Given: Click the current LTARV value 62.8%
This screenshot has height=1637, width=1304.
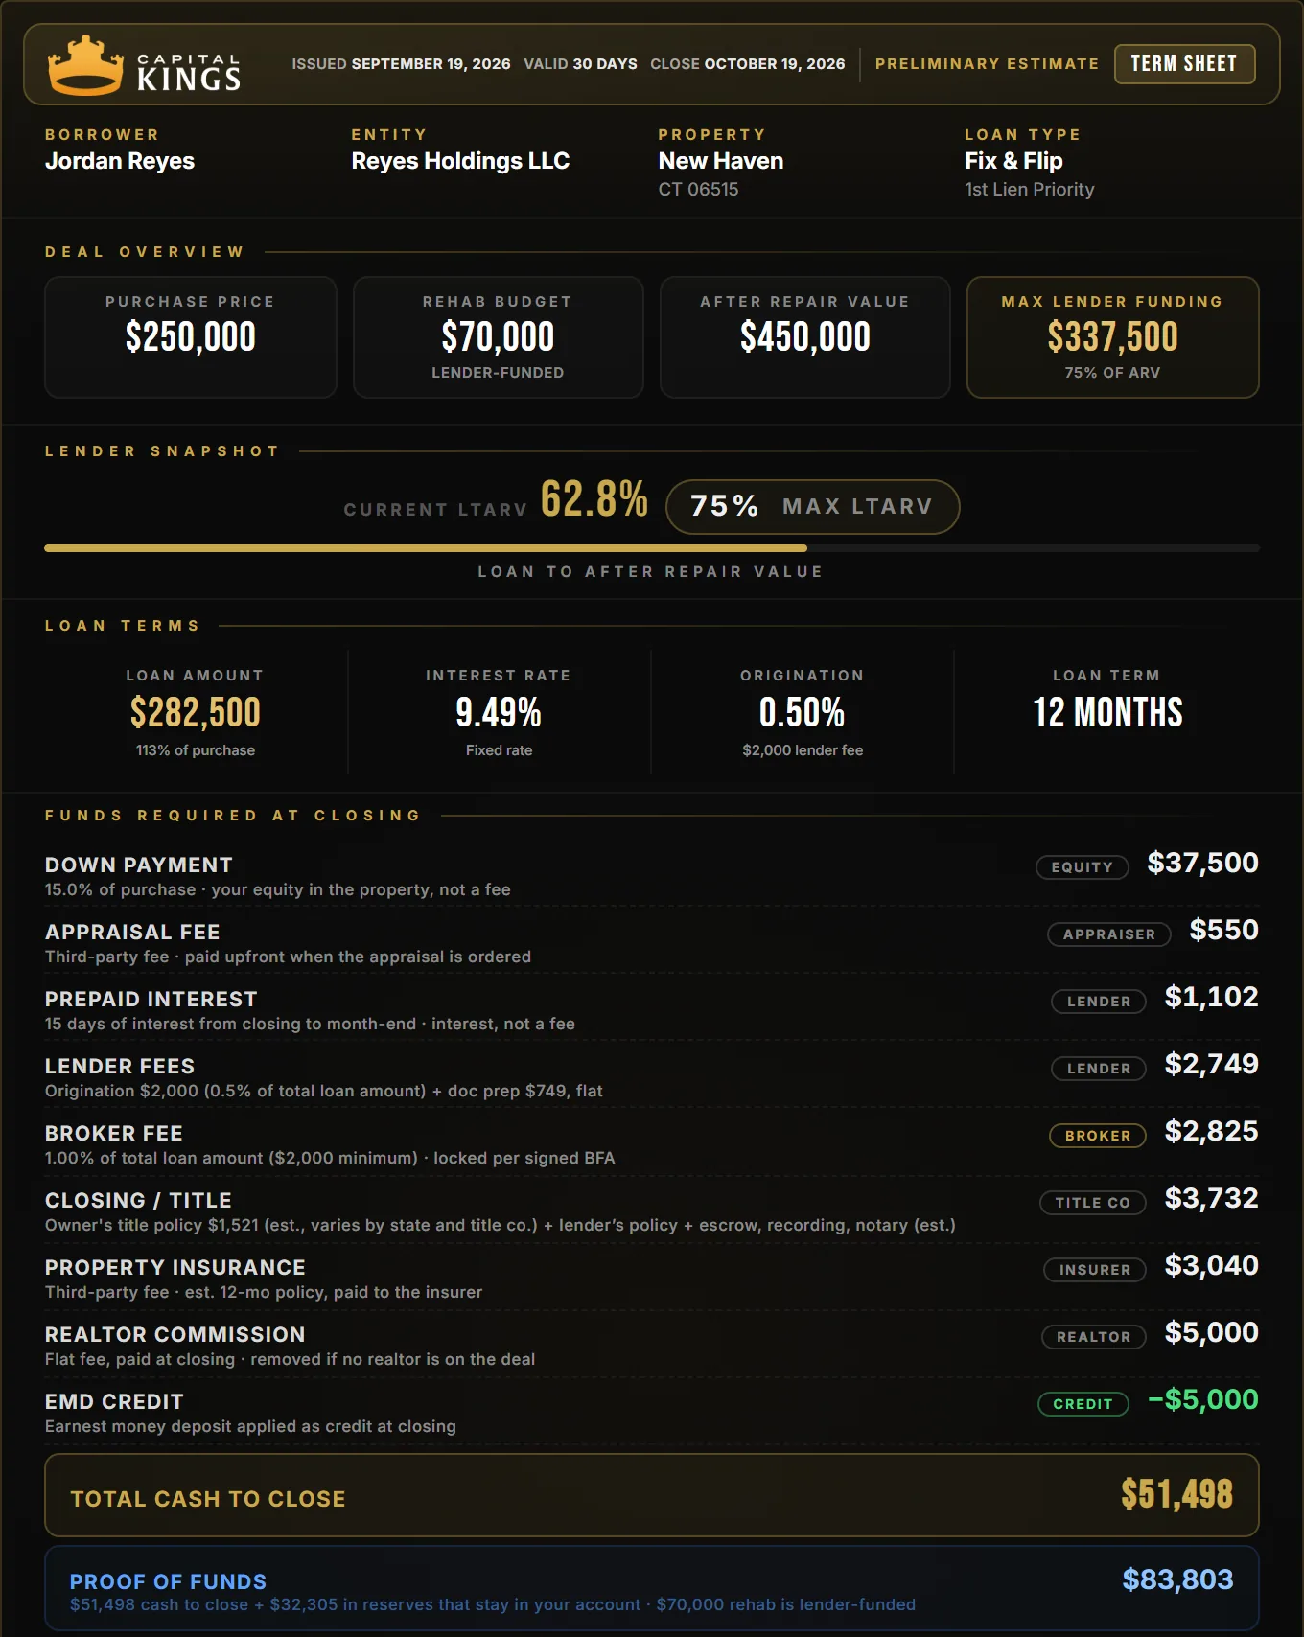Looking at the screenshot, I should coord(594,500).
